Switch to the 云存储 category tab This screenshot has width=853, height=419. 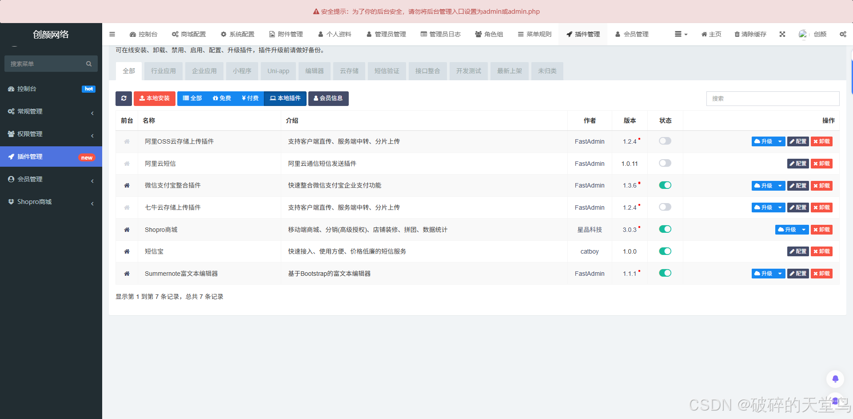(x=349, y=71)
